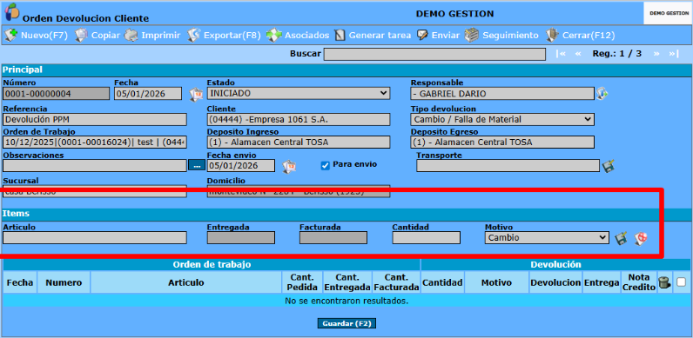
Task: Click the Cant. Pedida column header
Action: point(302,282)
